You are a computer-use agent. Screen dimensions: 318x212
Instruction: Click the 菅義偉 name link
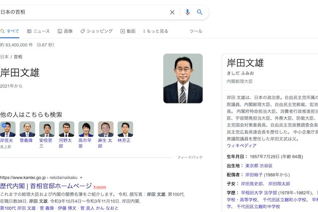(x=26, y=140)
